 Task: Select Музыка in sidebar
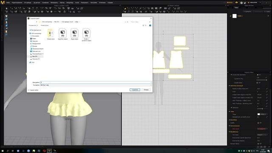click(x=34, y=46)
